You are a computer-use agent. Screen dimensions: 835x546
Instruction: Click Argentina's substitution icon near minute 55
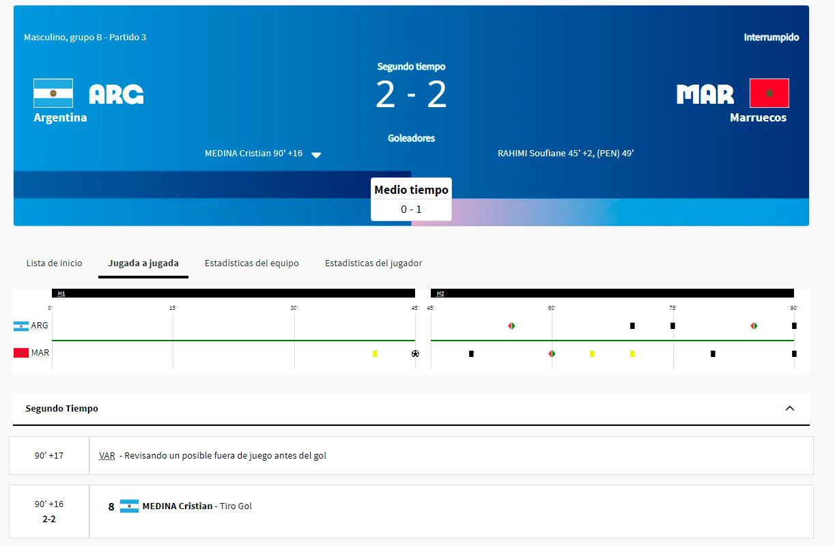point(511,326)
